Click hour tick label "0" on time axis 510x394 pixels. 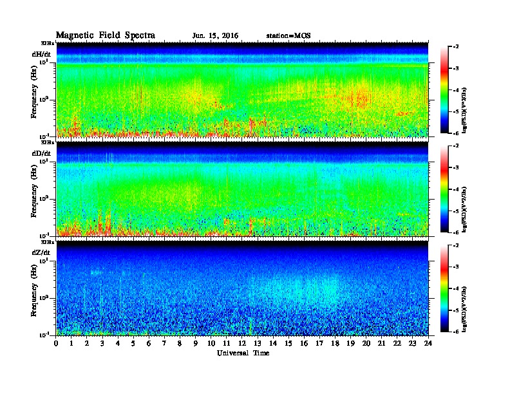[x=56, y=344]
